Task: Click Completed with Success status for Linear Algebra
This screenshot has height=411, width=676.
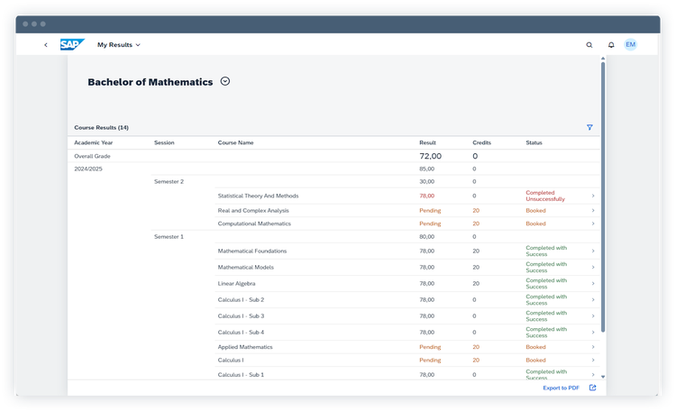Action: tap(546, 283)
